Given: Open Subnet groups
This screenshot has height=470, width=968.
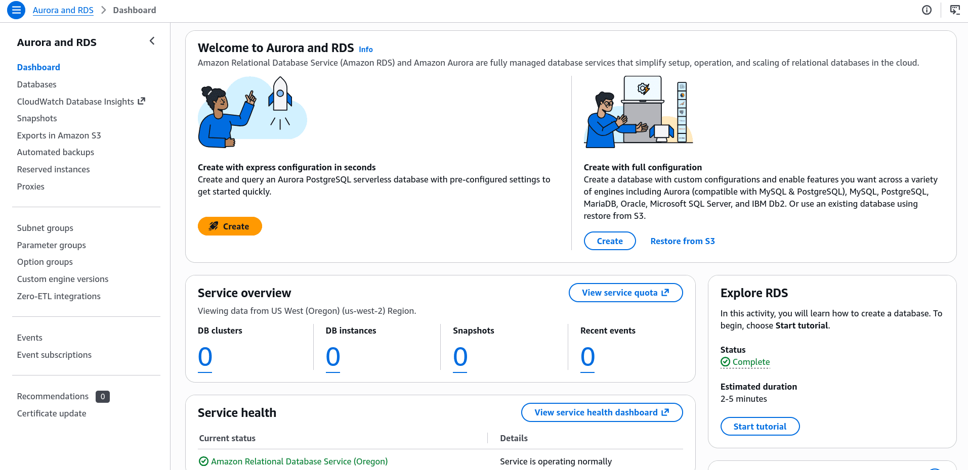Looking at the screenshot, I should click(45, 228).
